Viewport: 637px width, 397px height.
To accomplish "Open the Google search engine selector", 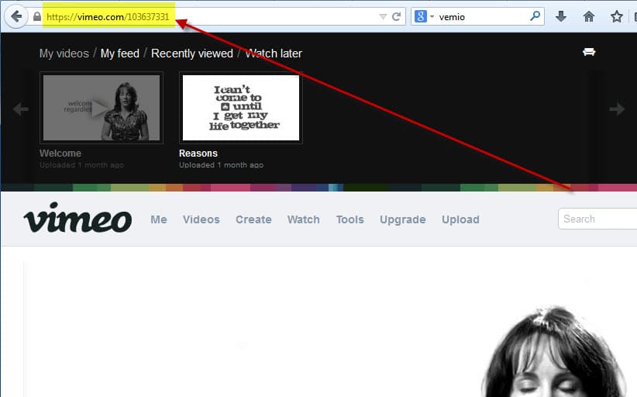I will tap(424, 16).
